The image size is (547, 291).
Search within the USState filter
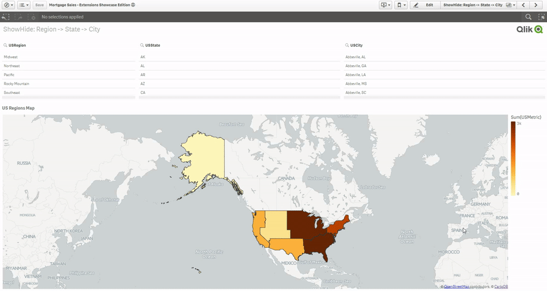142,45
